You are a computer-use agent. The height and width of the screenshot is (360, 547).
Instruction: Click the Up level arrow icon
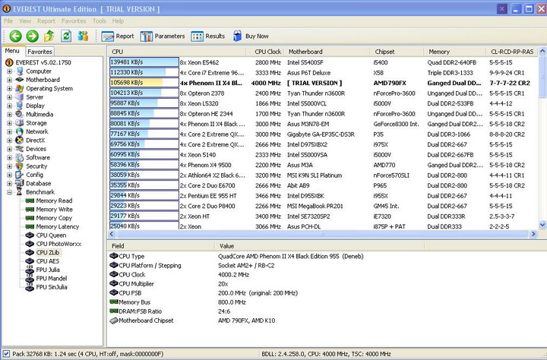[x=49, y=36]
